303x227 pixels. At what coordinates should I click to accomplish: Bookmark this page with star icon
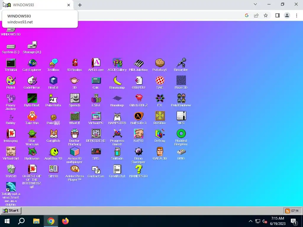[266, 15]
